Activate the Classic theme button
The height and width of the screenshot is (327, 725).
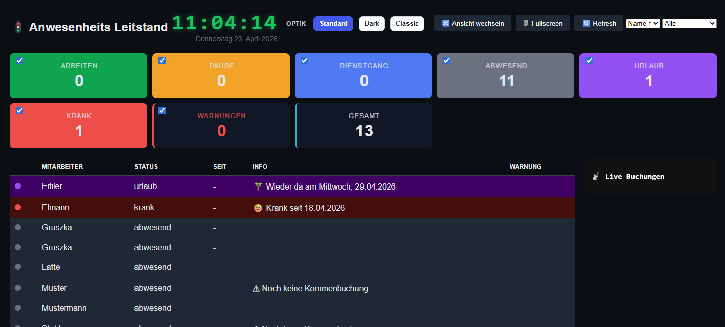407,23
